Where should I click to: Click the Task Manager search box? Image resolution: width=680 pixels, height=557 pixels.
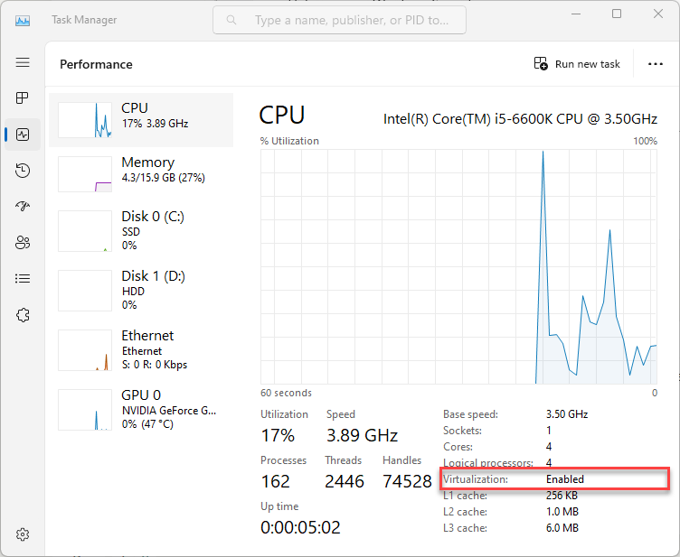[348, 20]
